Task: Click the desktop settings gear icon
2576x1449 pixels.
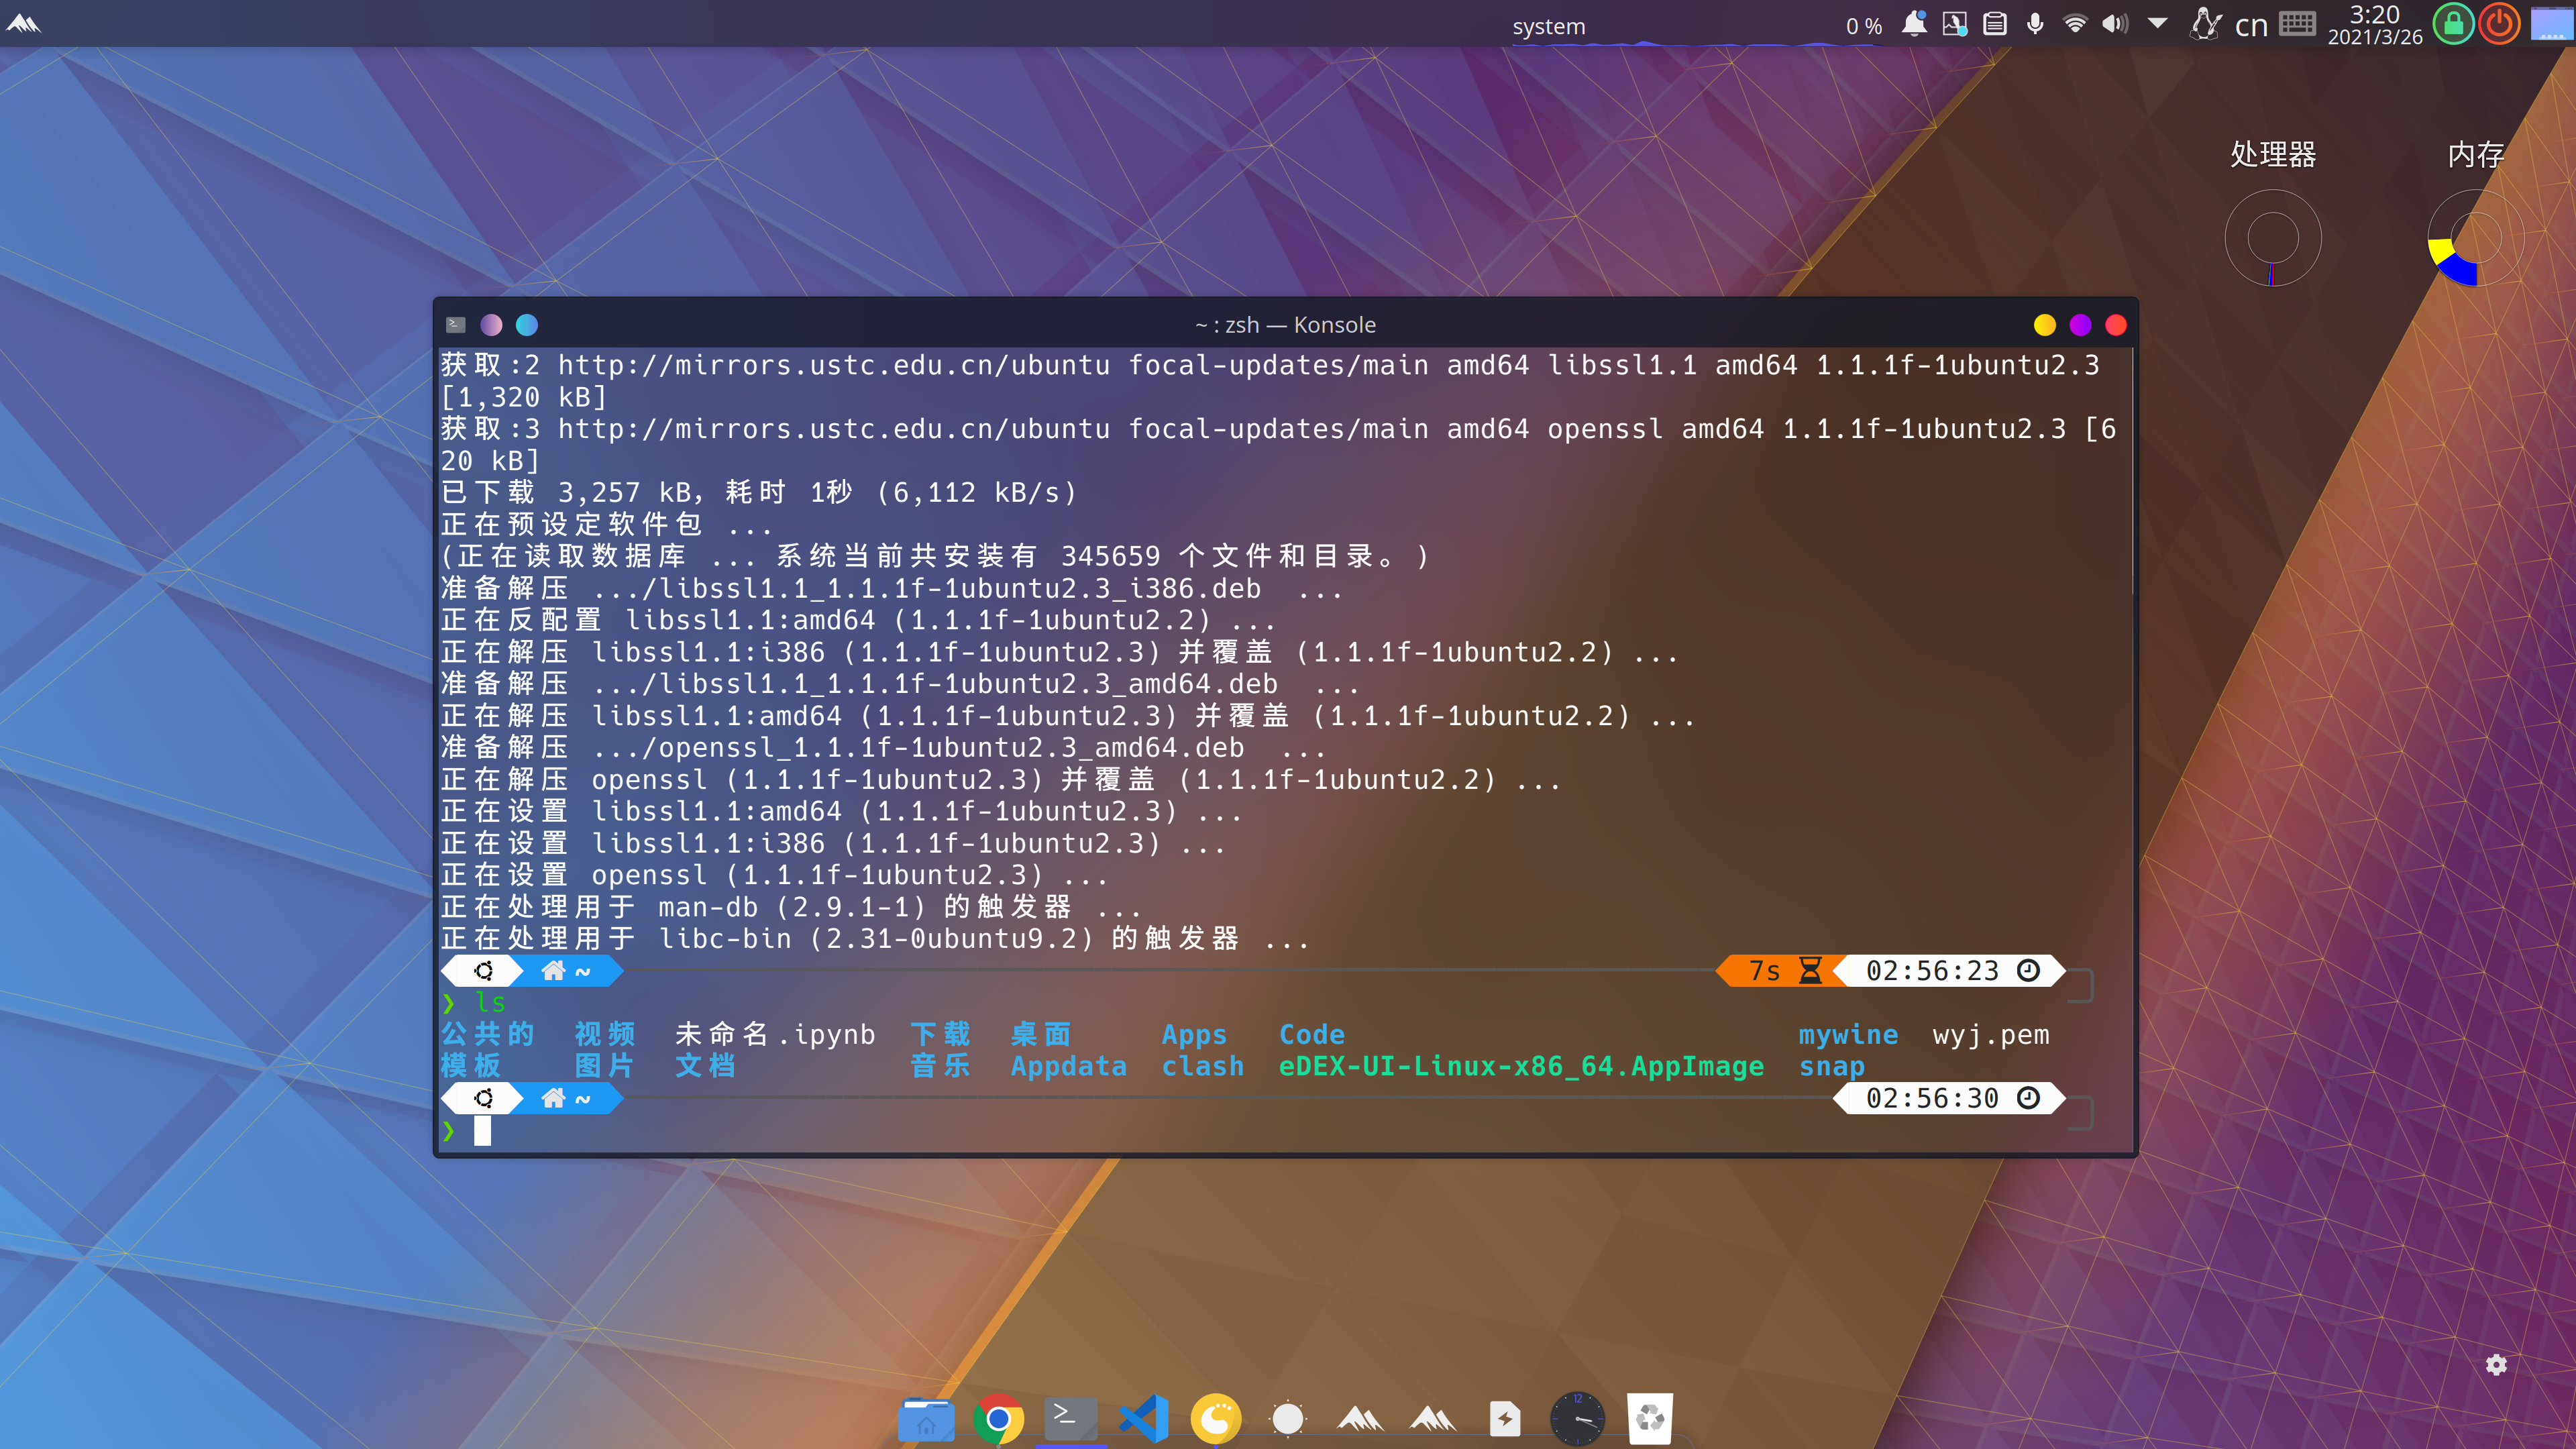Action: pos(2496,1365)
